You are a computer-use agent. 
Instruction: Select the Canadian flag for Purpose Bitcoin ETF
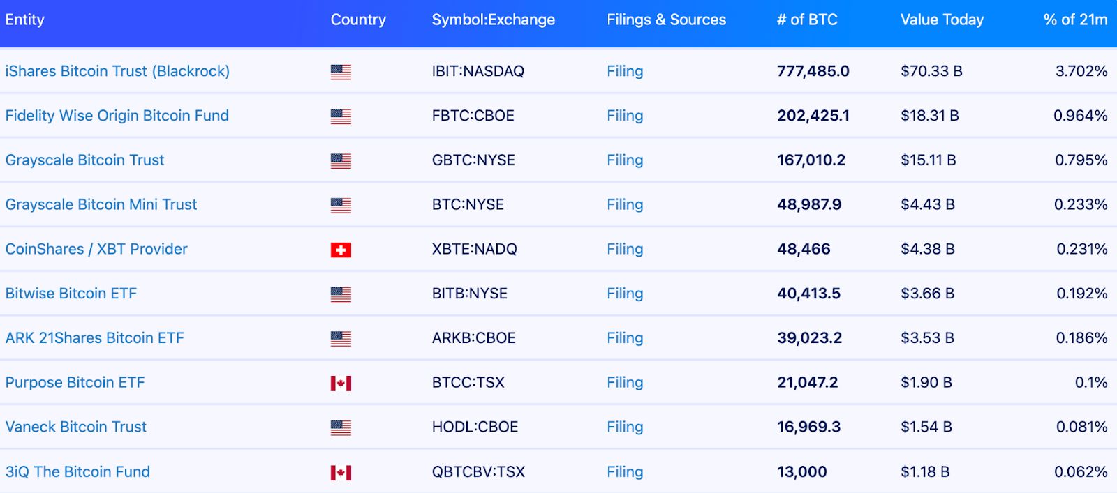pos(341,382)
